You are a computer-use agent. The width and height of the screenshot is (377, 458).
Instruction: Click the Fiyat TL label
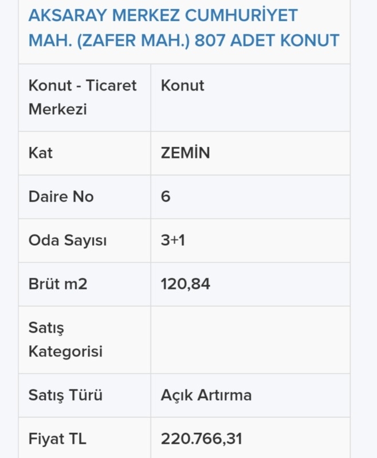pyautogui.click(x=57, y=439)
